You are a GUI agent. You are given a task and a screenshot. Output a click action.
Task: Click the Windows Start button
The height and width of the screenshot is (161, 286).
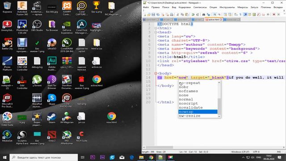(4, 157)
